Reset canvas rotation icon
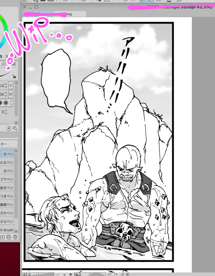This screenshot has width=215, height=276. pos(122,274)
